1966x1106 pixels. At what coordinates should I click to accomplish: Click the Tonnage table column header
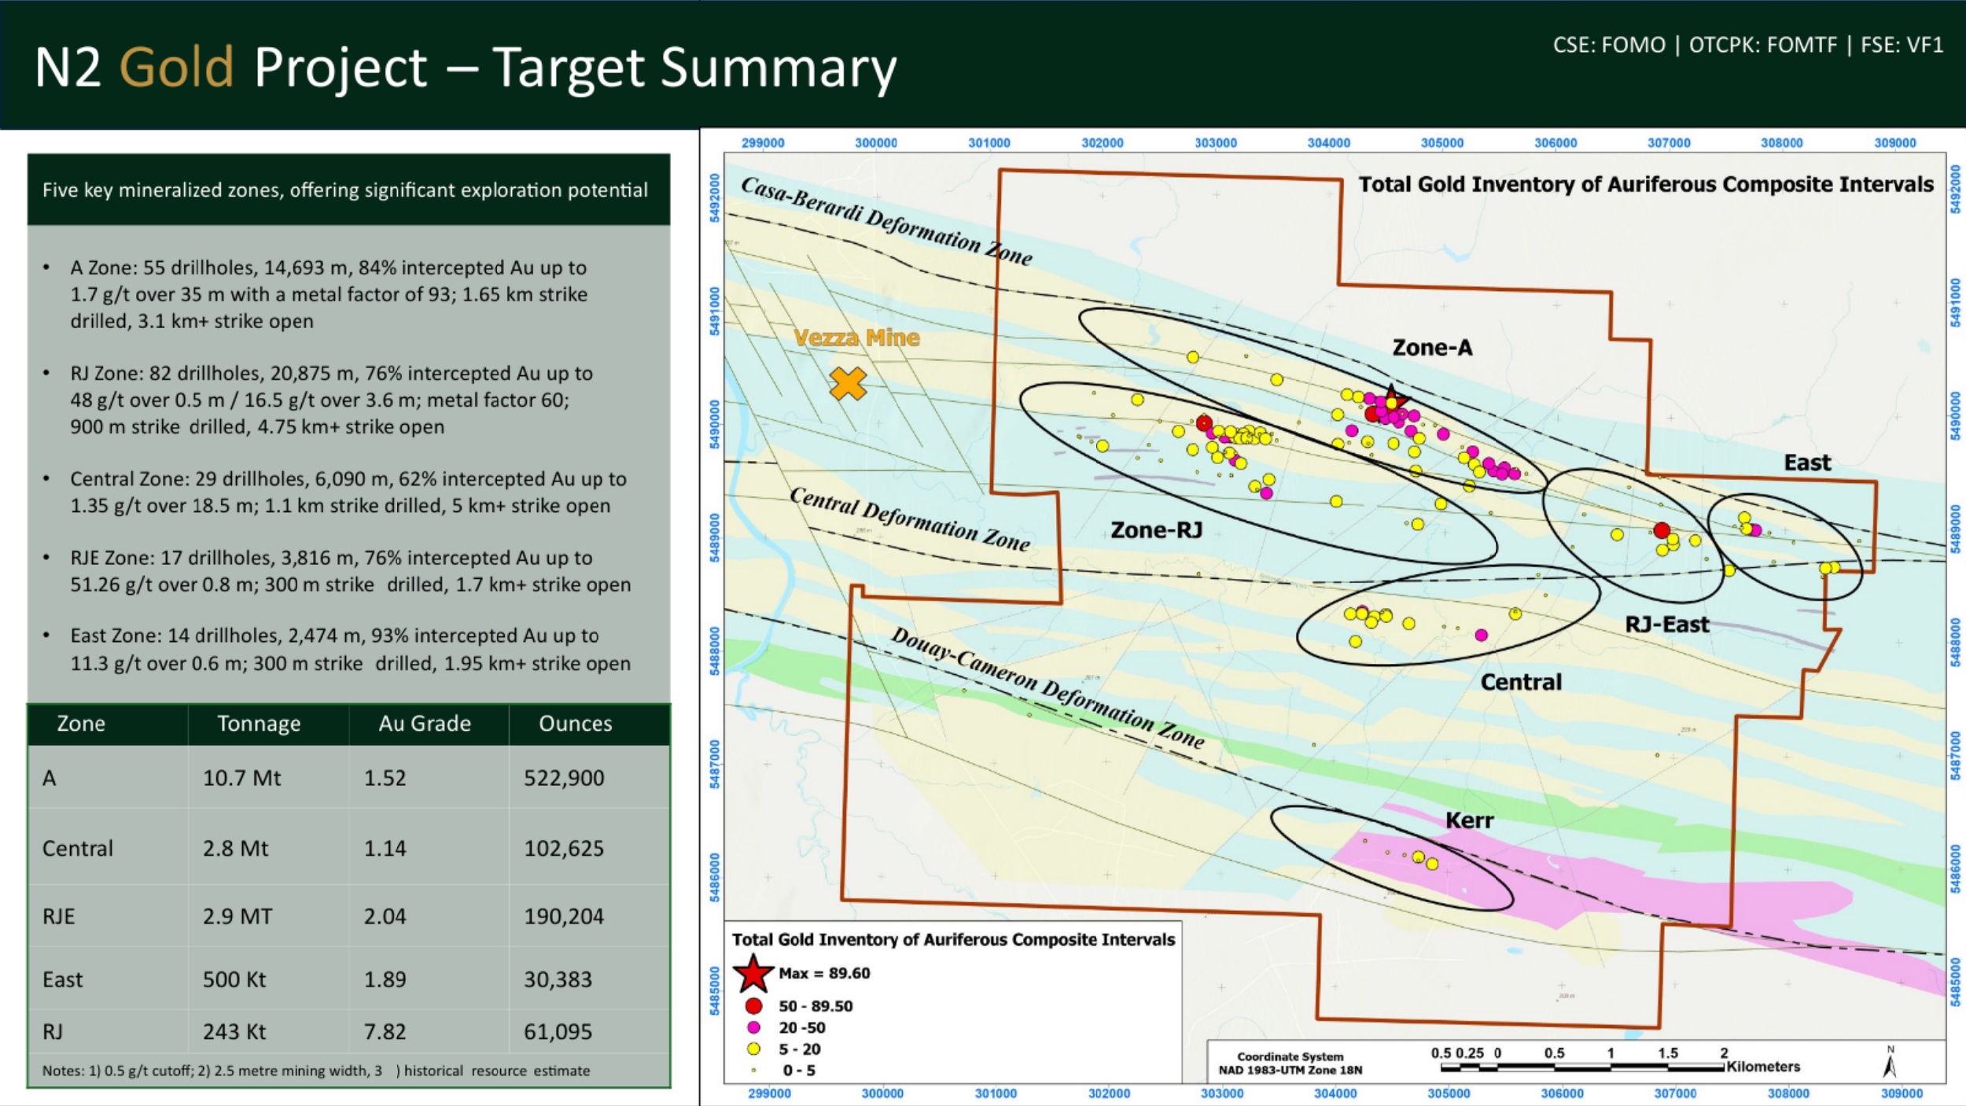coord(259,724)
